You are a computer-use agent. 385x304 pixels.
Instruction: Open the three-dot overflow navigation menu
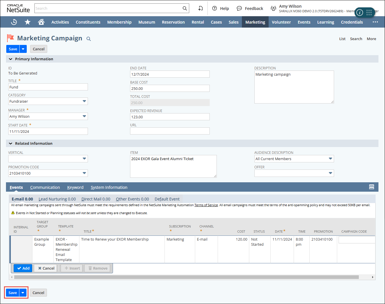point(375,22)
